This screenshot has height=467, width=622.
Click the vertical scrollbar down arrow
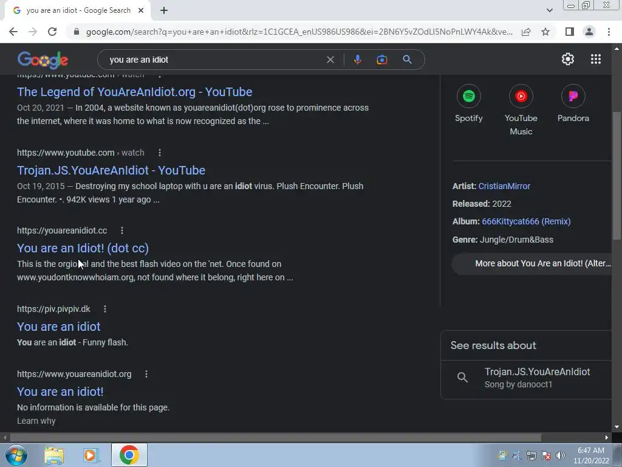(x=617, y=427)
